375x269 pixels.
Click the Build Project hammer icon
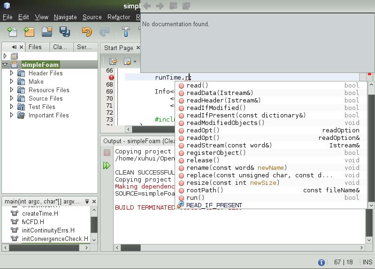(x=126, y=31)
